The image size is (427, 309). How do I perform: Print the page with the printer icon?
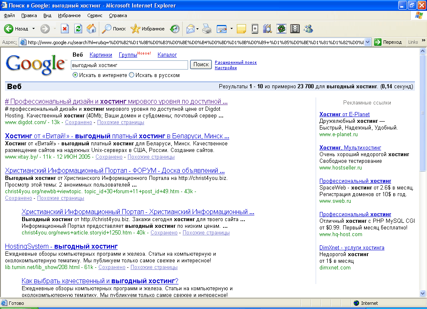(x=207, y=29)
